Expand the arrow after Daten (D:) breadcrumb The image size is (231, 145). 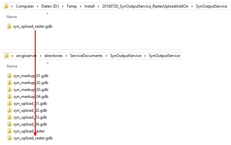click(63, 6)
